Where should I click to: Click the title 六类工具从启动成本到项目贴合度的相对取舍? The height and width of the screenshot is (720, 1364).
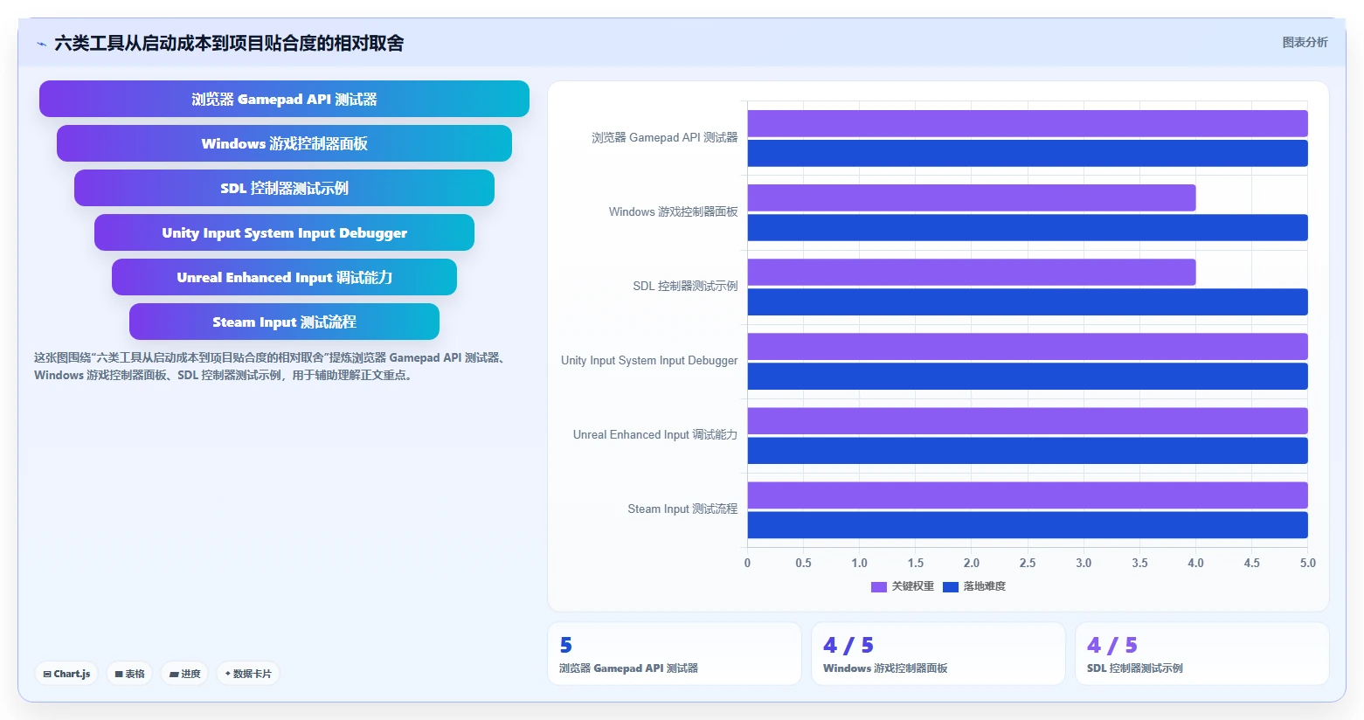coord(229,43)
